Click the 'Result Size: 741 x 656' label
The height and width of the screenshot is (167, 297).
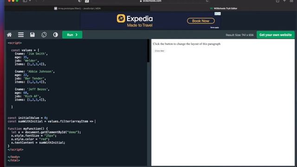click(x=239, y=35)
